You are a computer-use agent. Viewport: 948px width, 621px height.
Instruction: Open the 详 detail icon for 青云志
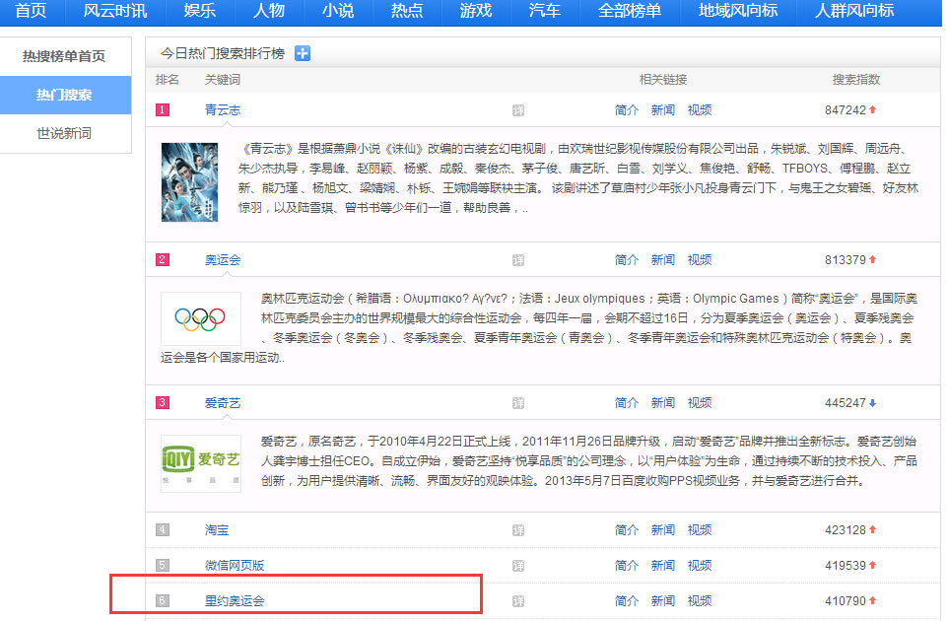click(x=518, y=110)
